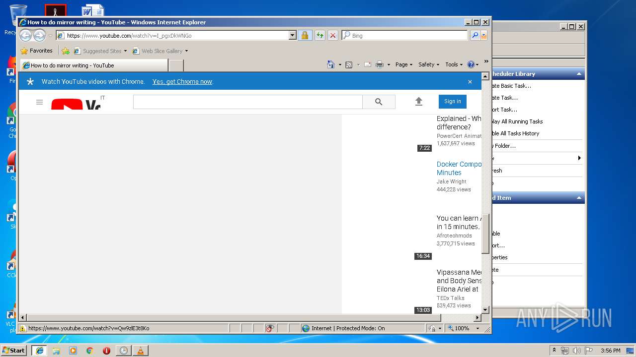Click the horizontal scrollbar right arrow
This screenshot has height=357, width=636.
point(478,317)
